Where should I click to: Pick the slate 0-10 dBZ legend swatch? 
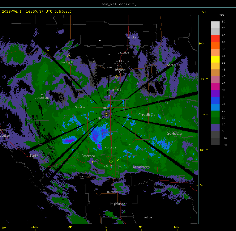(x=215, y=128)
